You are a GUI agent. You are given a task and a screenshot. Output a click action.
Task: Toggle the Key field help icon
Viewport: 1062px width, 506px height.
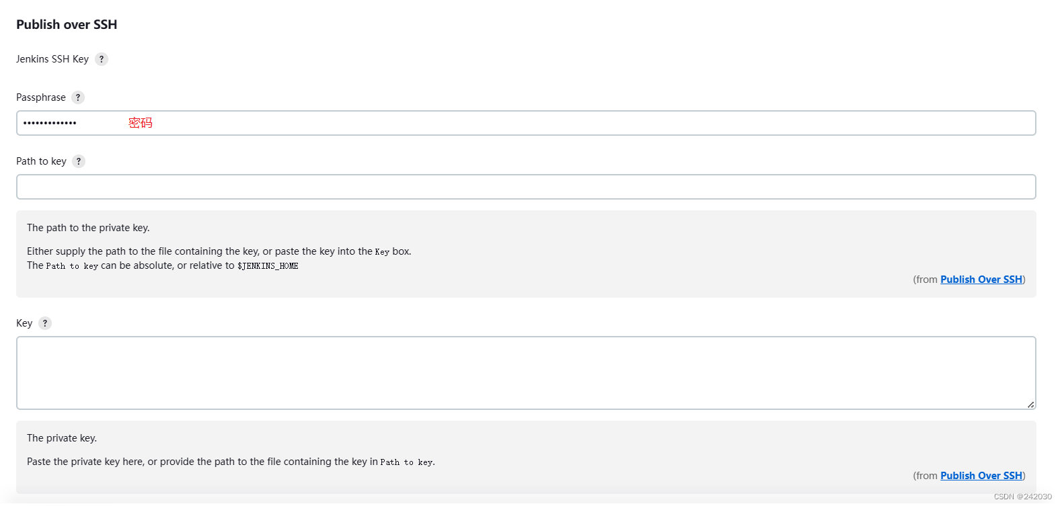point(45,323)
